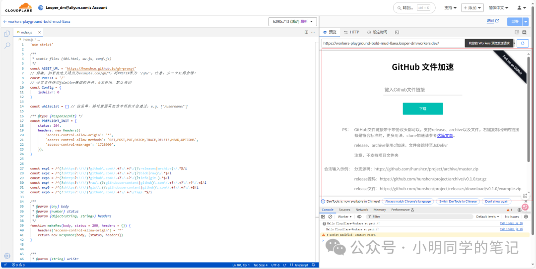Click the "Don't show again" button
Viewport: 536px width, 269px height.
[x=497, y=202]
